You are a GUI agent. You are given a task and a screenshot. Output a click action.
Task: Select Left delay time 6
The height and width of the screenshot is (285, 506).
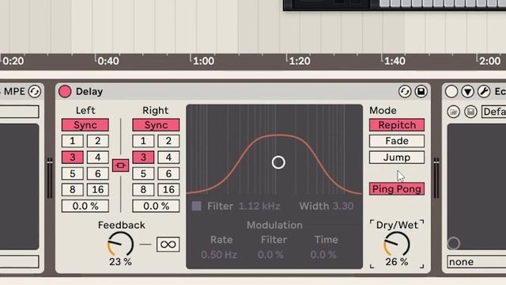98,173
